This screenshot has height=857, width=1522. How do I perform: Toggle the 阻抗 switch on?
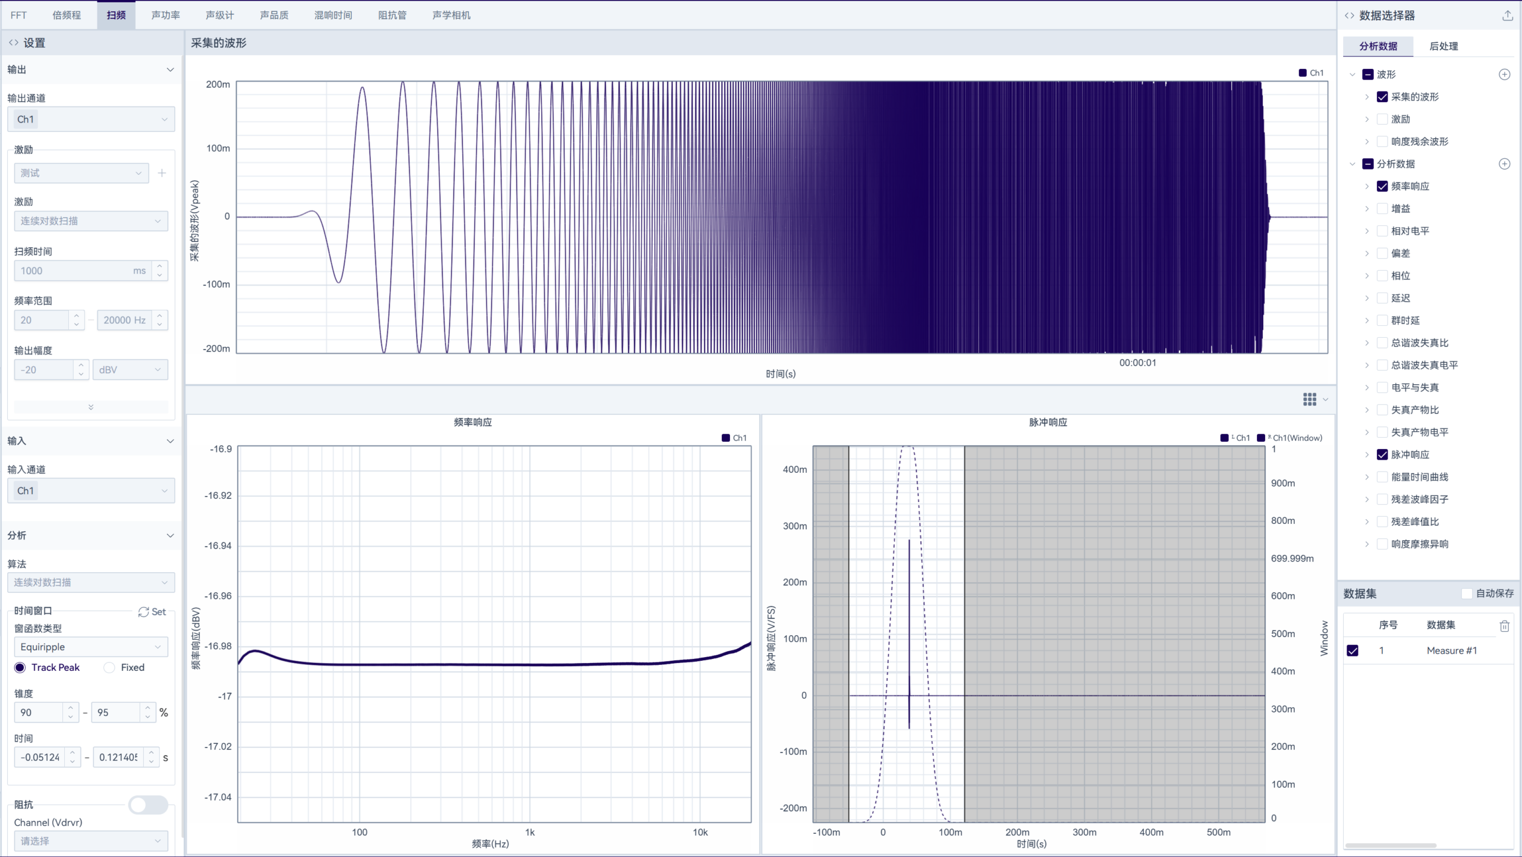point(148,805)
